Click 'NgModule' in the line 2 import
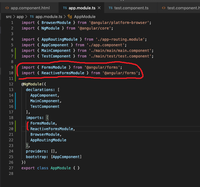 (x=51, y=28)
